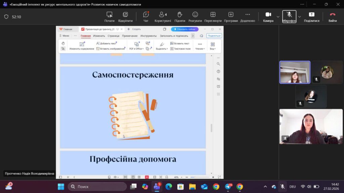Open the Telegram app from taskbar
This screenshot has height=193, width=344.
[228, 187]
